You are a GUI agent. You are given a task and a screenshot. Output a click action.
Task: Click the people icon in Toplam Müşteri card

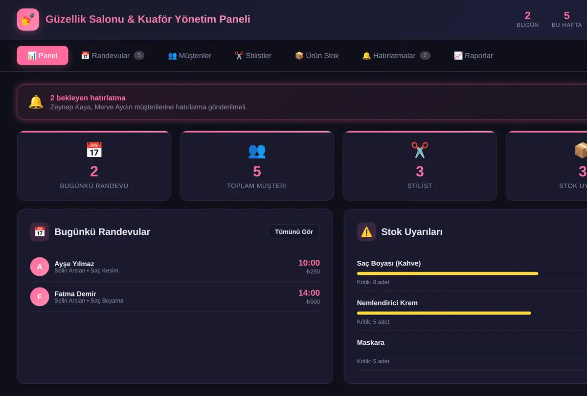coord(257,150)
